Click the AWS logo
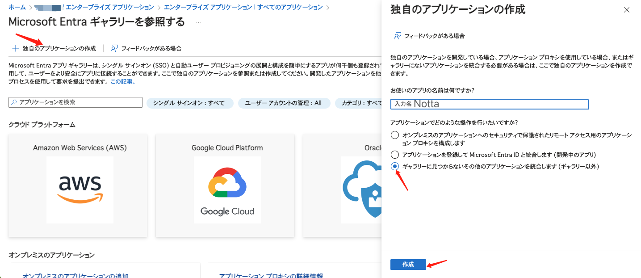641x278 pixels. point(80,190)
